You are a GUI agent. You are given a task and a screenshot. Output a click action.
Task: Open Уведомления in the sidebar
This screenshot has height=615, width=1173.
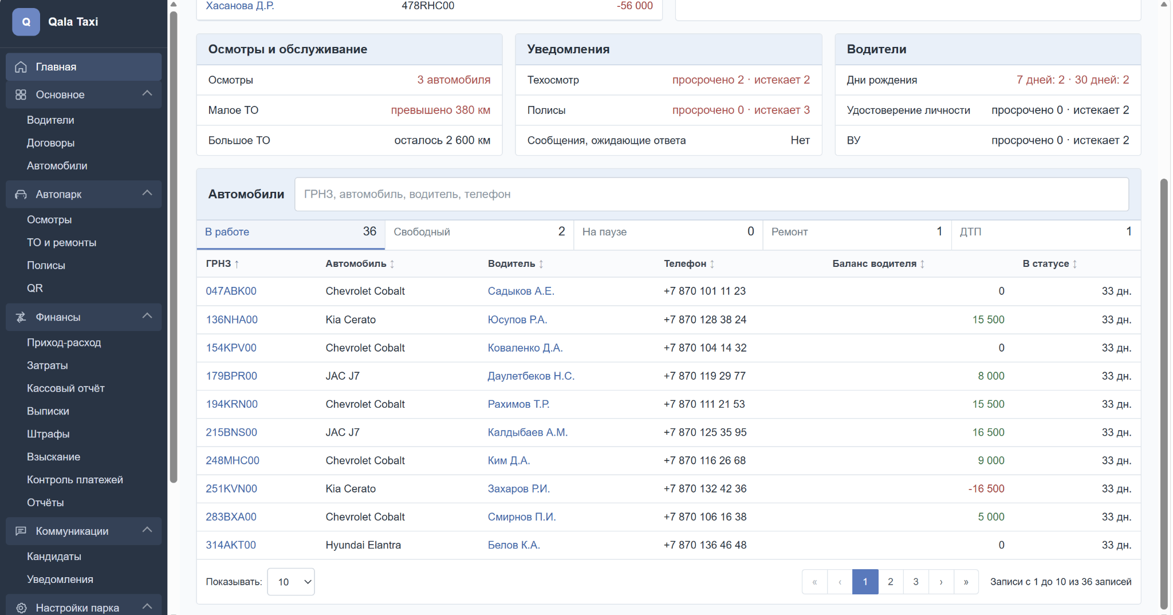point(60,580)
